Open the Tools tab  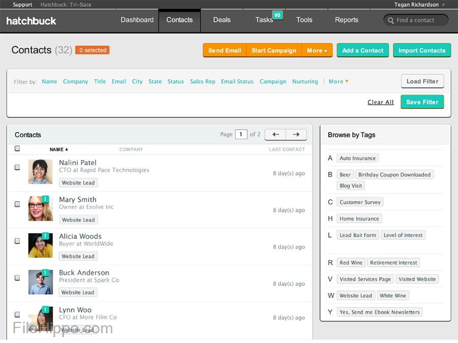tap(304, 20)
